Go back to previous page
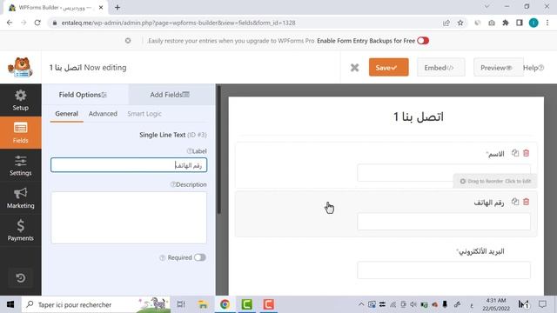The height and width of the screenshot is (313, 557). tap(10, 23)
